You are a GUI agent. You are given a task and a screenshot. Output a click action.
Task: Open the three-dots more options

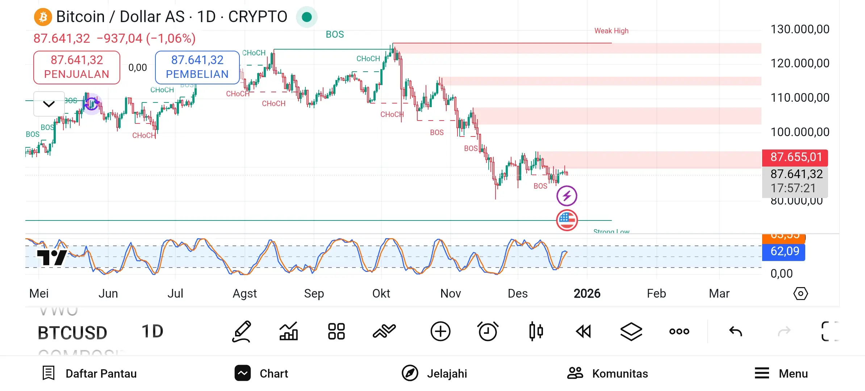click(x=679, y=331)
